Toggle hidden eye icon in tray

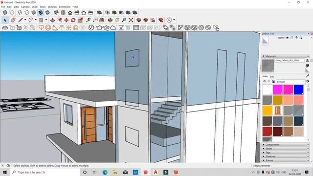[x=287, y=38]
